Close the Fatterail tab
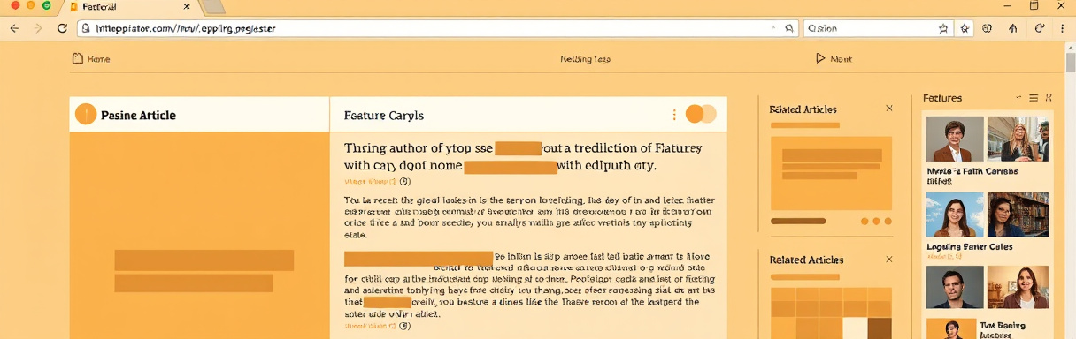This screenshot has height=339, width=1076. pyautogui.click(x=187, y=6)
